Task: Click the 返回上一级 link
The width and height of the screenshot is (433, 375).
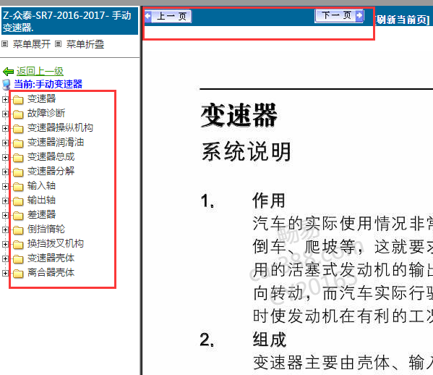Action: (40, 72)
